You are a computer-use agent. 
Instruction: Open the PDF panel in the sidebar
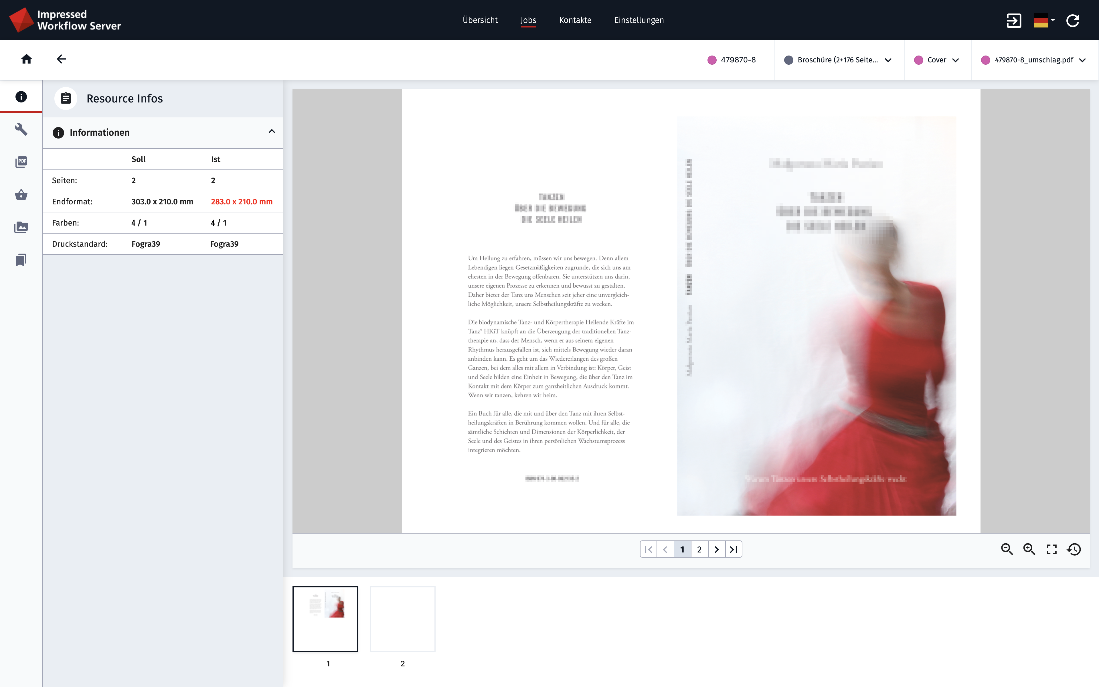click(21, 162)
